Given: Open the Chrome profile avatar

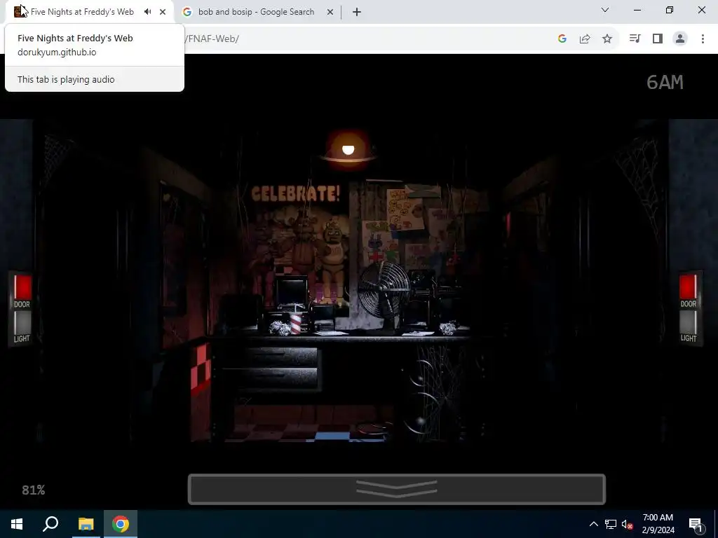Looking at the screenshot, I should 680,39.
